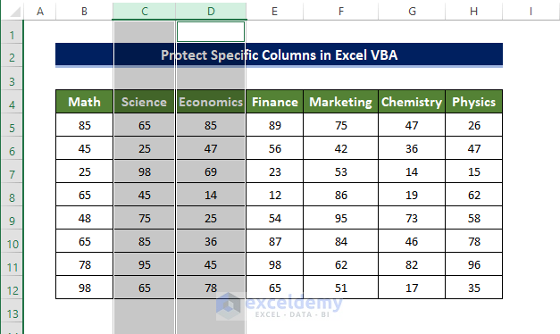Select Chemistry value 73 in row 9
Image resolution: width=560 pixels, height=334 pixels.
(x=412, y=218)
